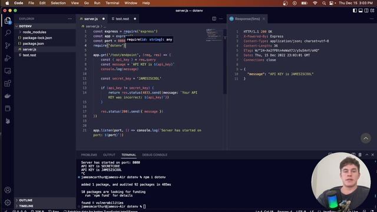Image resolution: width=377 pixels, height=212 pixels.
Task: Toggle the secondary side bar layout icon
Action: point(366,11)
